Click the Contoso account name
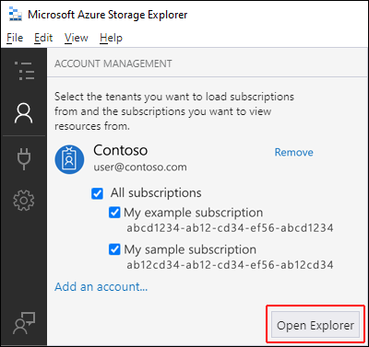 (121, 150)
